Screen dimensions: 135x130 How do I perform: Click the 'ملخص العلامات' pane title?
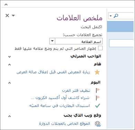pyautogui.click(x=79, y=18)
